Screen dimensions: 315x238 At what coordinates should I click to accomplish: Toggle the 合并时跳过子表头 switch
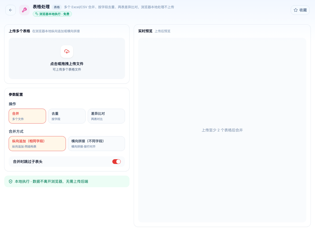point(117,162)
